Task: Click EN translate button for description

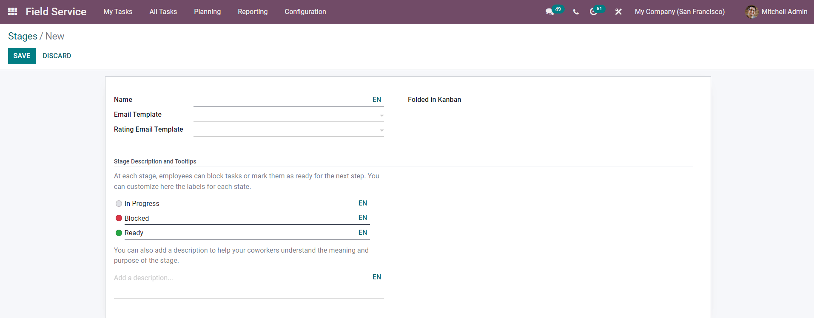Action: click(x=377, y=277)
